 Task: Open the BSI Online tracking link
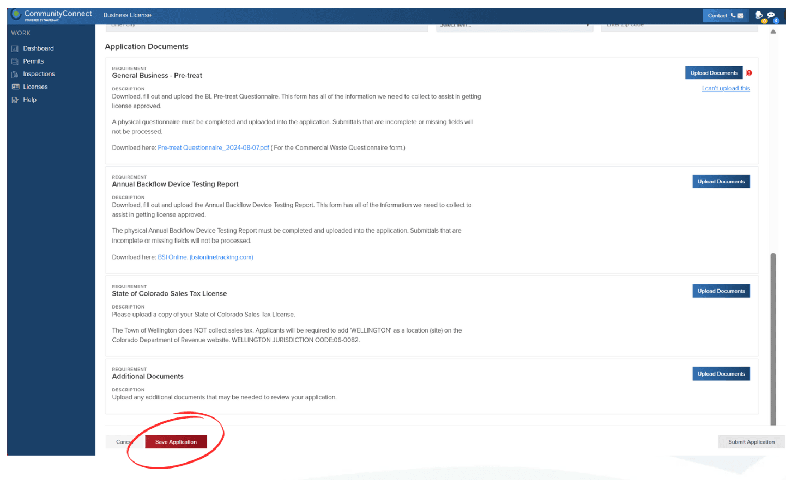tap(205, 257)
